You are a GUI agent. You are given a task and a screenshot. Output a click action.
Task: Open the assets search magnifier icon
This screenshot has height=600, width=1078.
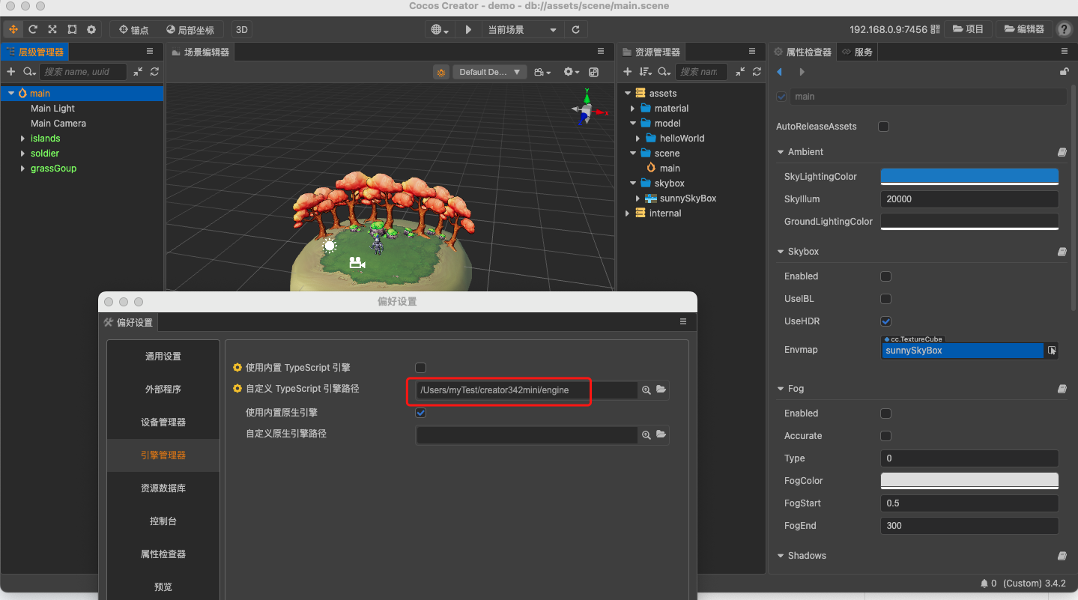664,72
